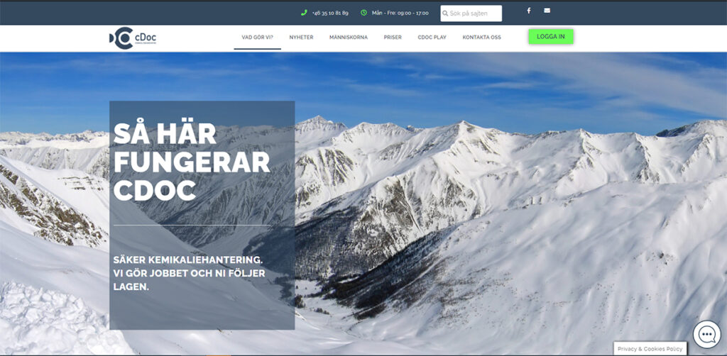Viewport: 727px width, 356px height.
Task: Click the cDoc logo to go home
Action: coord(133,38)
